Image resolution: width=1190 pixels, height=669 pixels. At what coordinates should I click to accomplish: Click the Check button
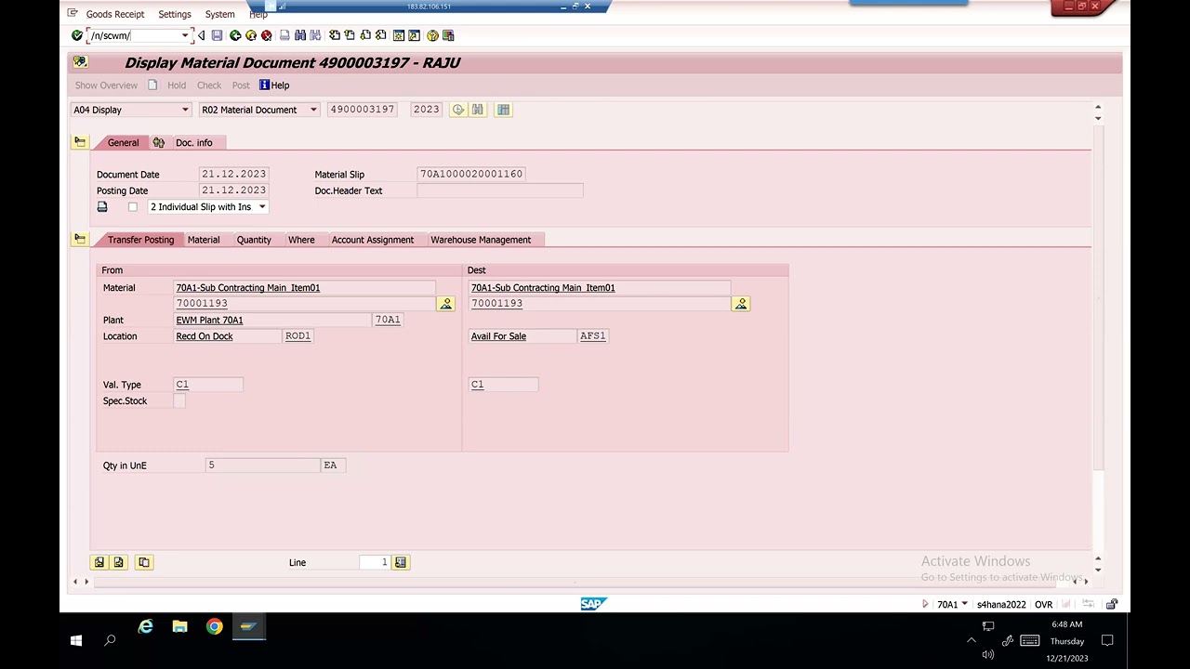[209, 85]
